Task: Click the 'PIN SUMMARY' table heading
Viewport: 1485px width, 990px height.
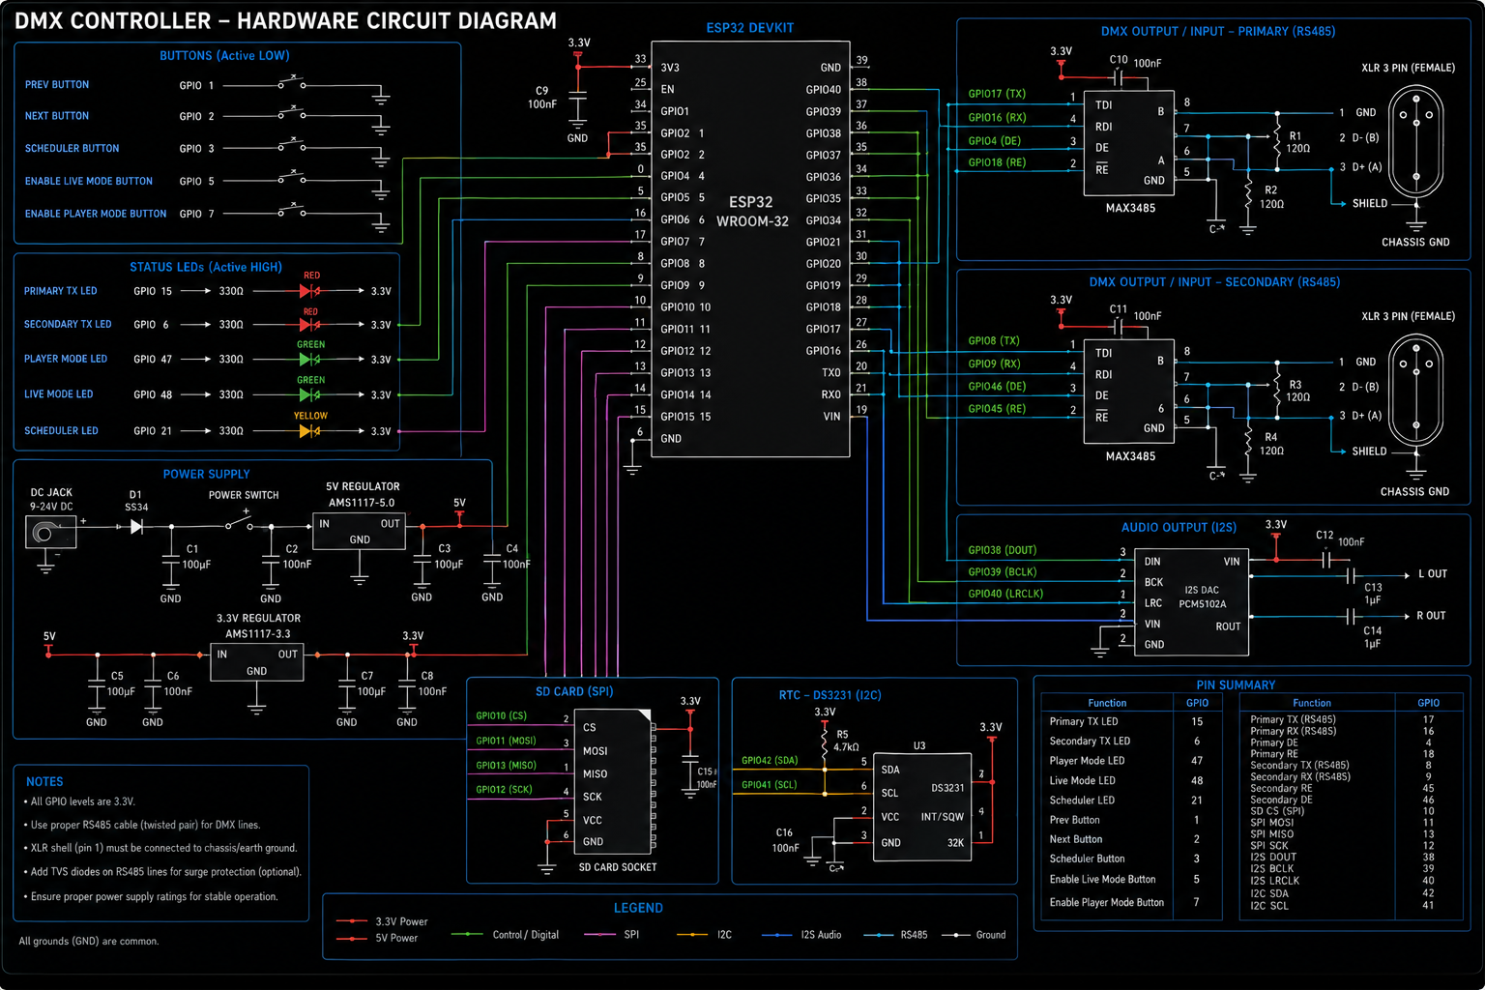Action: pyautogui.click(x=1236, y=684)
